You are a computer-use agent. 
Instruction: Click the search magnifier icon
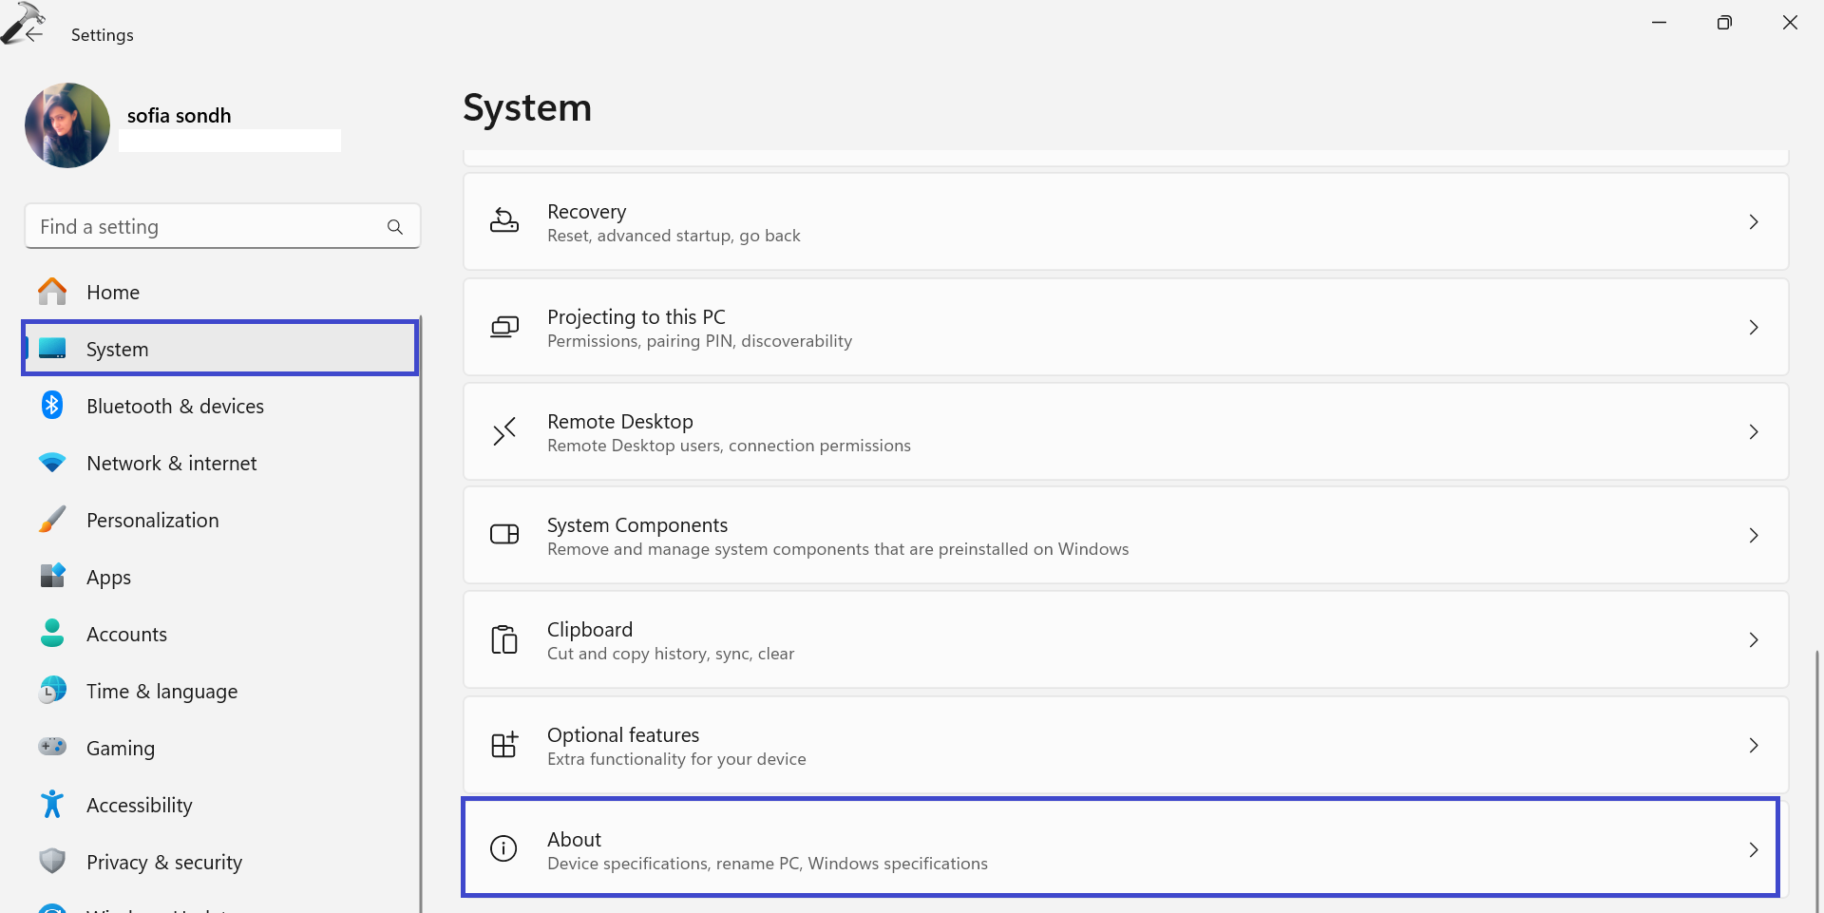(394, 226)
